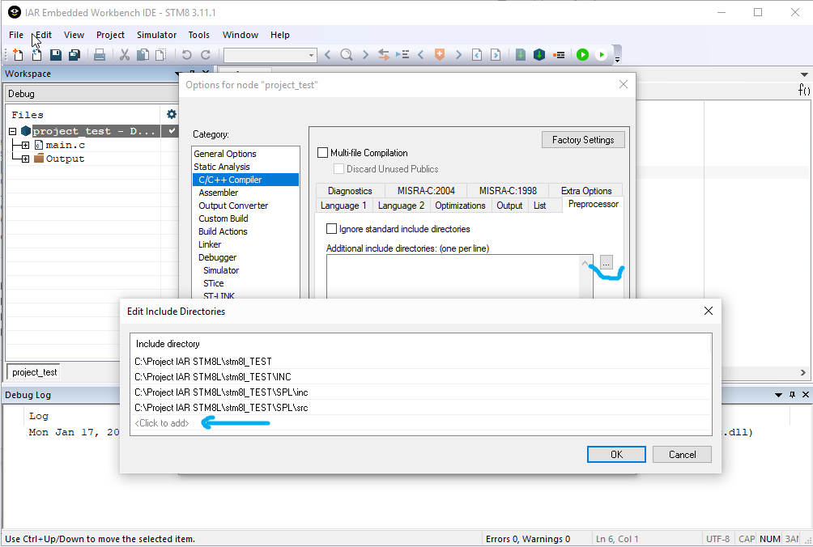Click the Click to add directory row
813x547 pixels.
click(420, 423)
